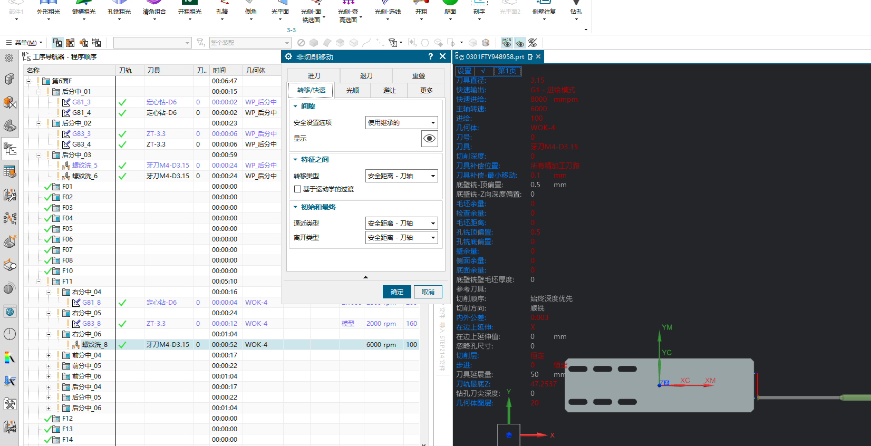871x446 pixels.
Task: Click the Geometry View toolbar icon
Action: (83, 43)
